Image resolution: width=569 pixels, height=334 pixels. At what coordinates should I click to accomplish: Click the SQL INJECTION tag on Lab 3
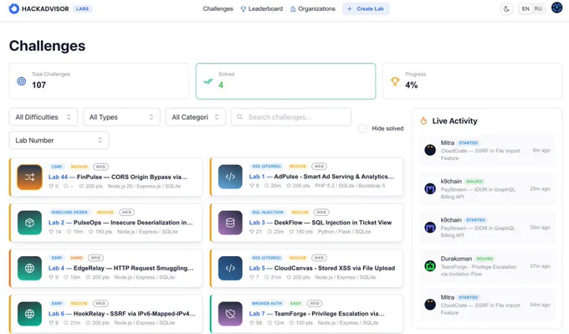[x=268, y=212]
